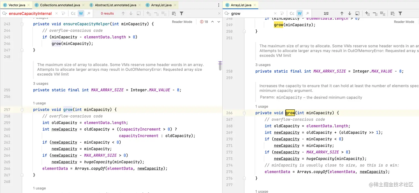419x193 pixels.
Task: Toggle Reader Mode in Vector.java editor
Action: point(182,22)
